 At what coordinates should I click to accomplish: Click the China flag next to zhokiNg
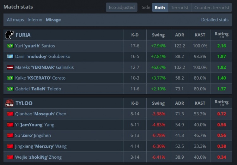pos(10,157)
